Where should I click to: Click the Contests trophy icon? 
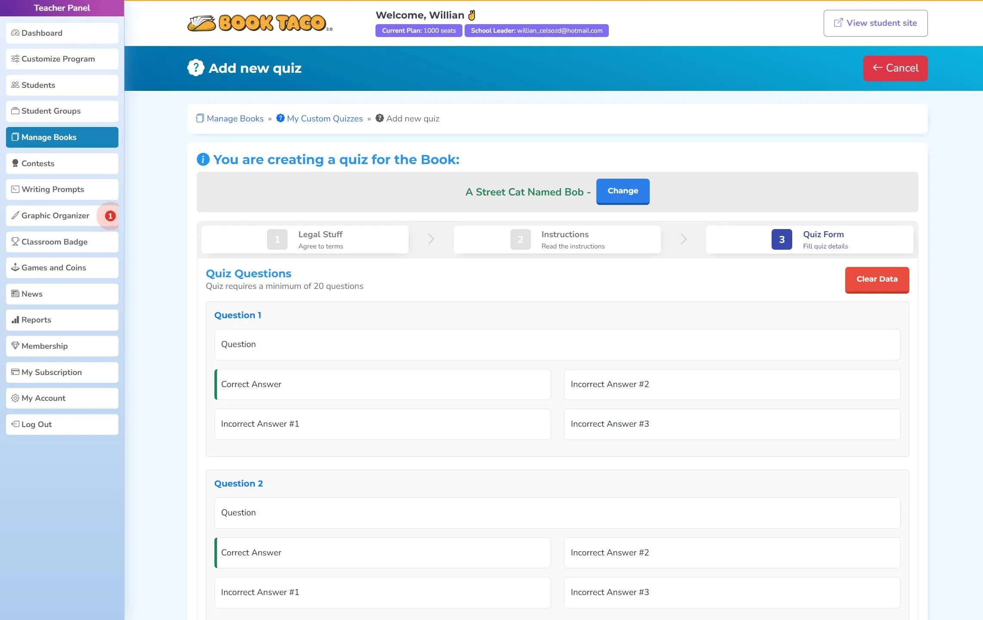[15, 164]
